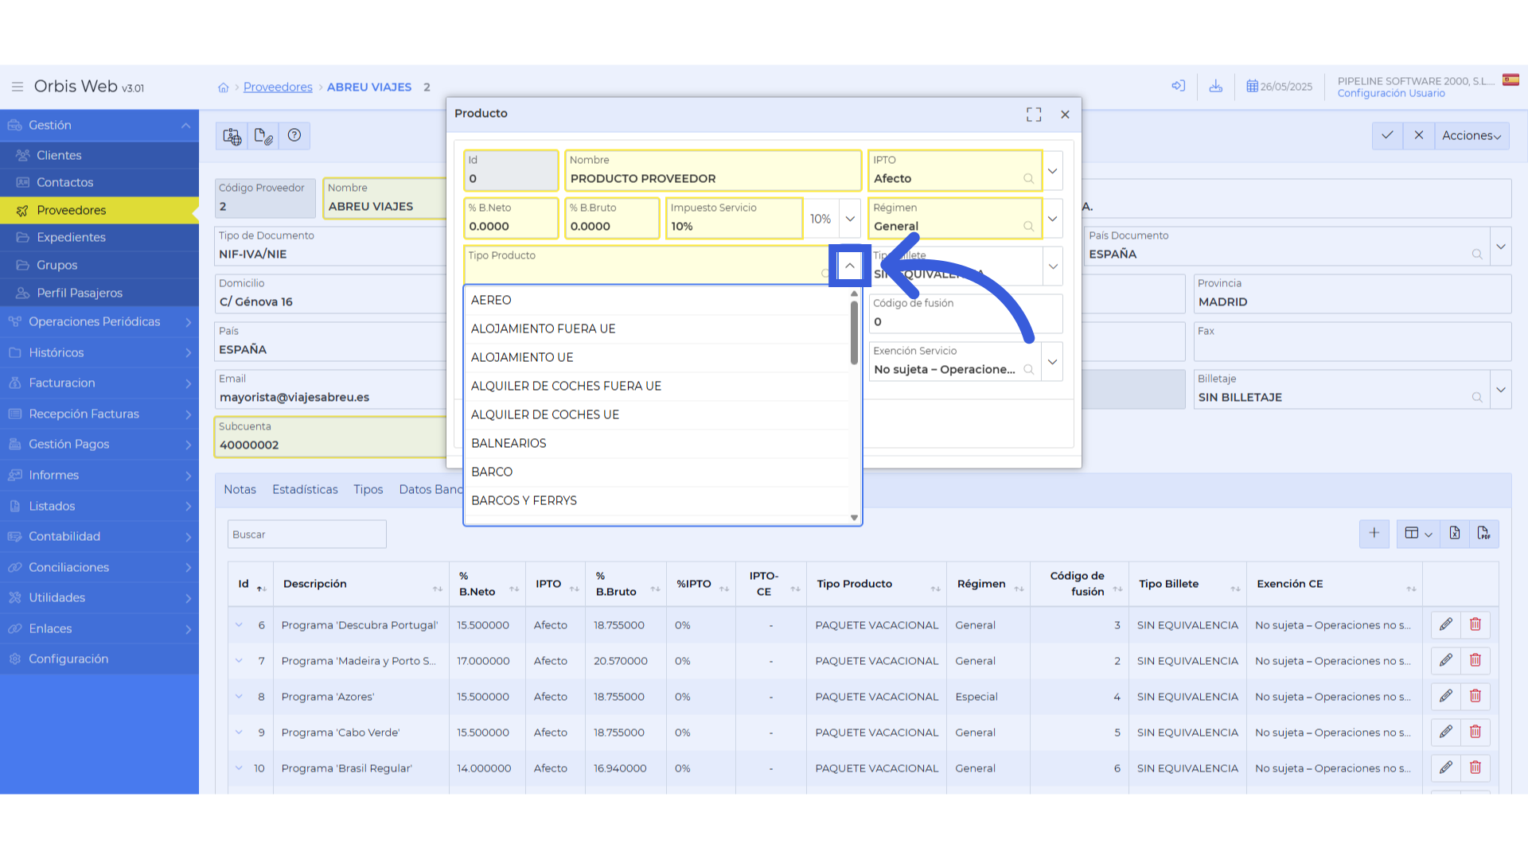Open Configuración Usuario link
This screenshot has width=1528, height=859.
tap(1391, 94)
